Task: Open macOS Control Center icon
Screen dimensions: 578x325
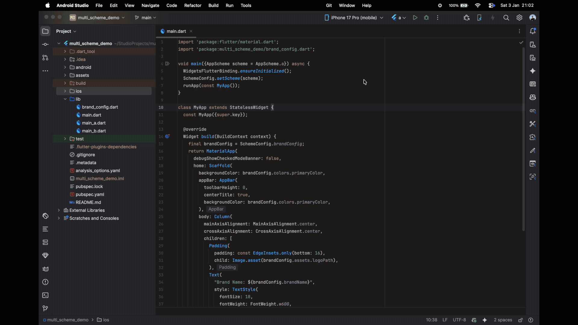Action: point(492,5)
